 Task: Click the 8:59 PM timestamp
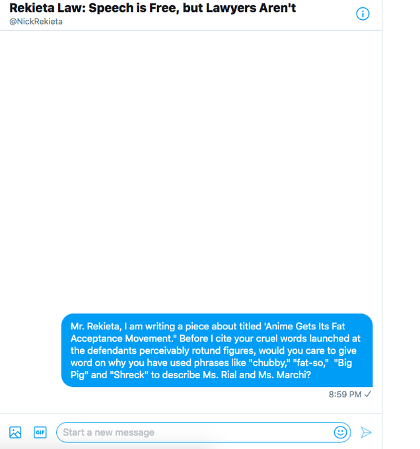point(345,394)
